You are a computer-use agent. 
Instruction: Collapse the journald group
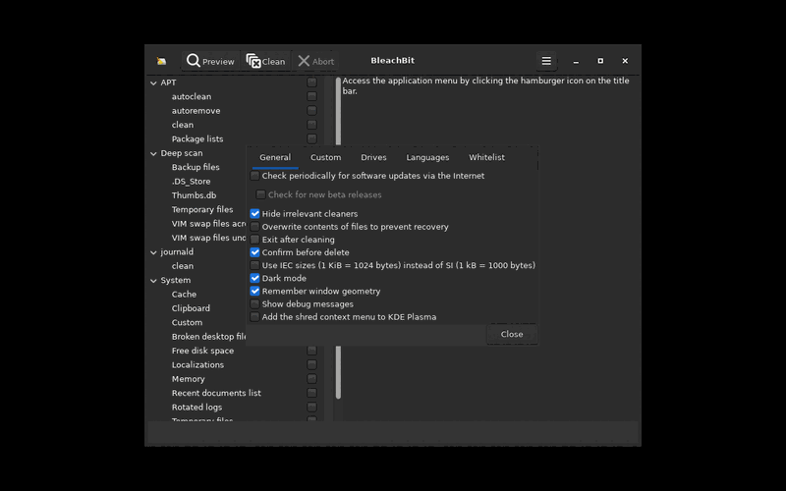click(153, 252)
